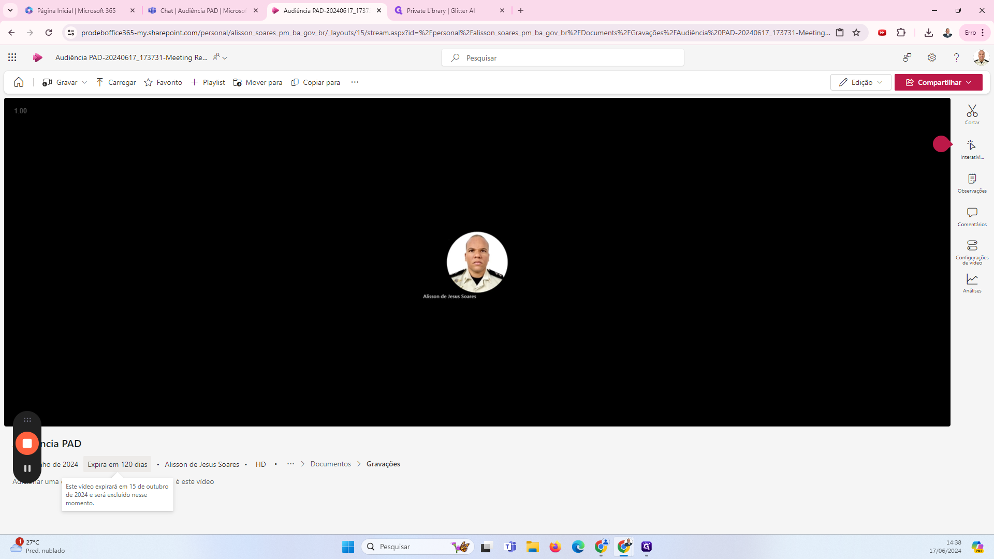The image size is (994, 559).
Task: Stop the screen recording with red button
Action: click(27, 444)
